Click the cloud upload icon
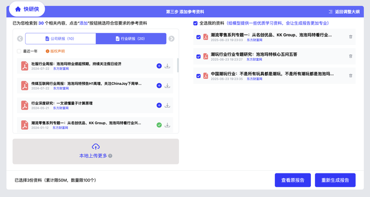 click(96, 147)
